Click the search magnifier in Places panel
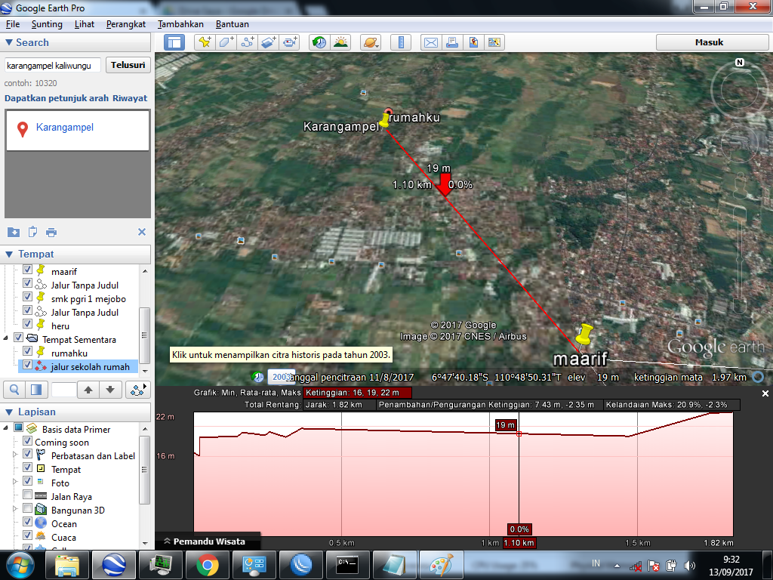Image resolution: width=773 pixels, height=580 pixels. click(x=15, y=390)
